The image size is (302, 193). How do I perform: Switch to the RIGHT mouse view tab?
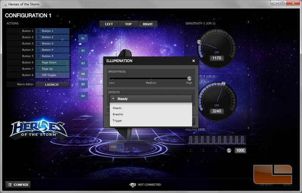click(x=148, y=24)
